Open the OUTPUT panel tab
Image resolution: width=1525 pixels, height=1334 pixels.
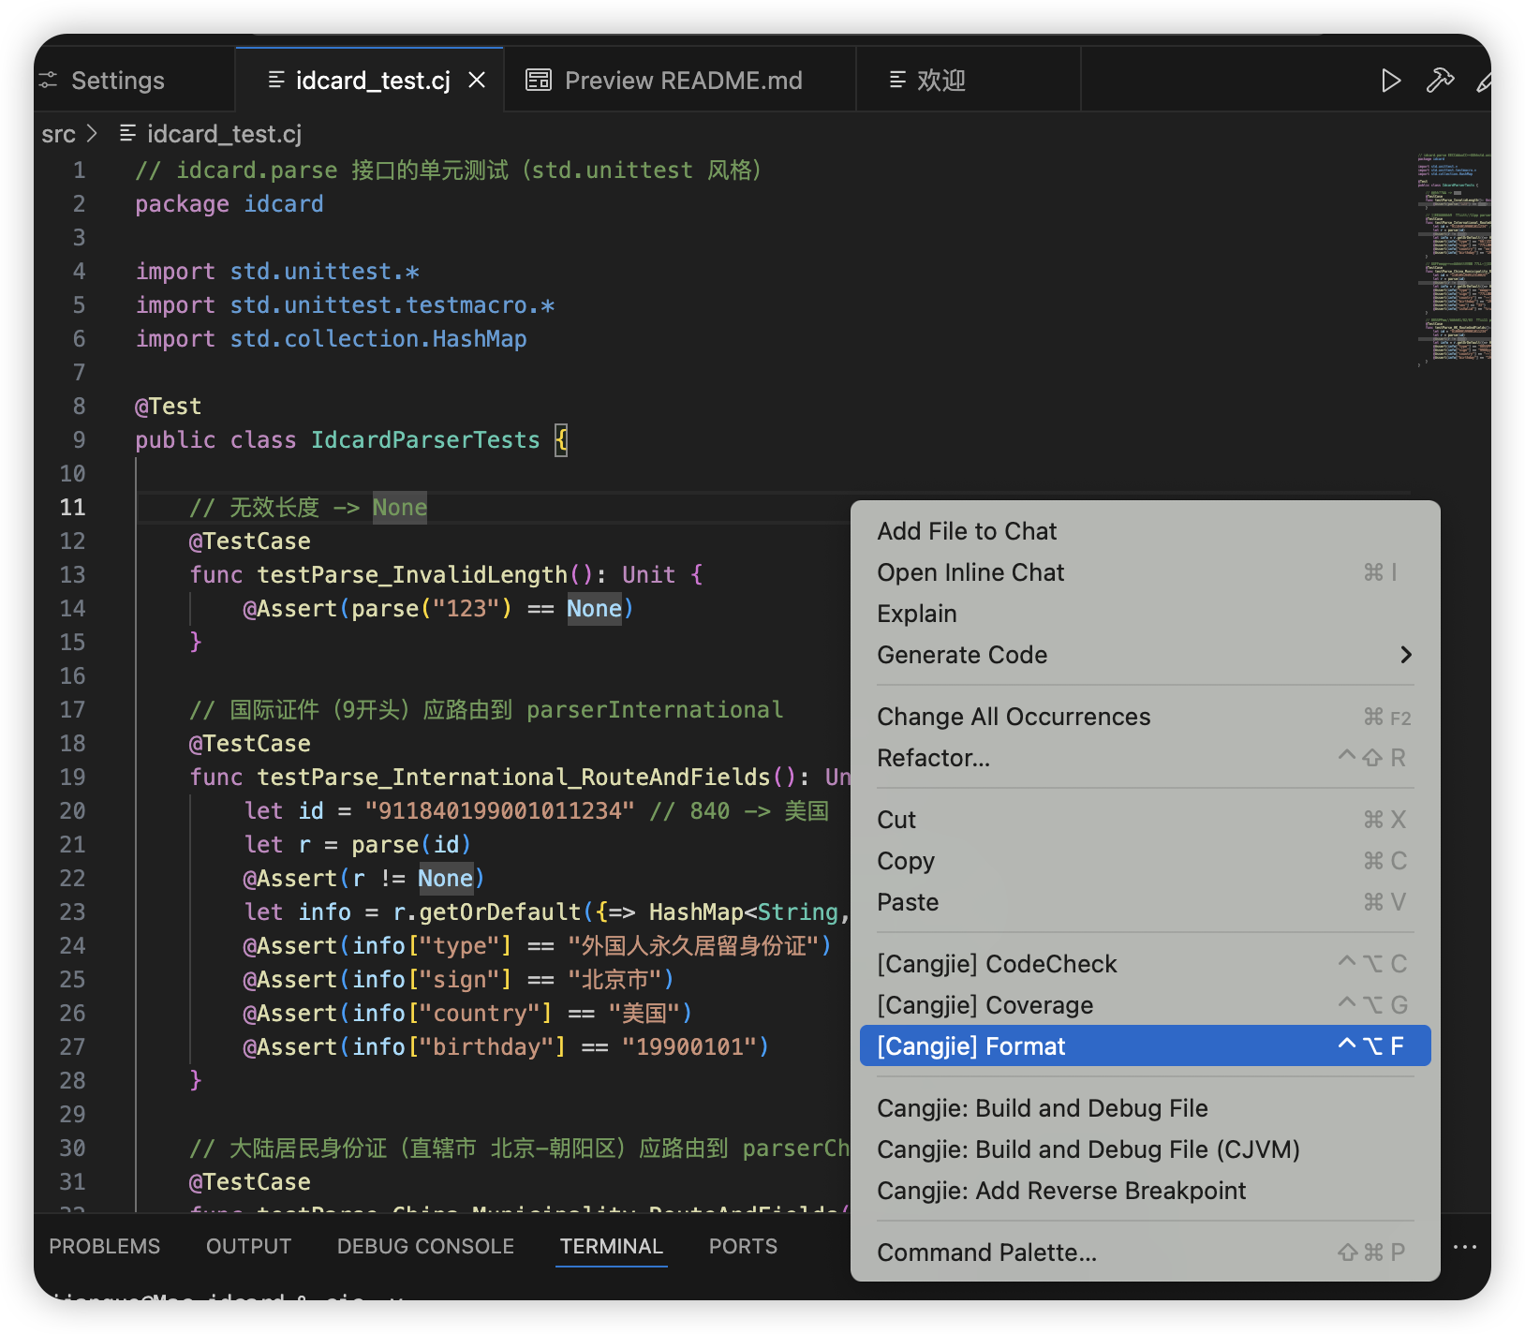(x=249, y=1247)
